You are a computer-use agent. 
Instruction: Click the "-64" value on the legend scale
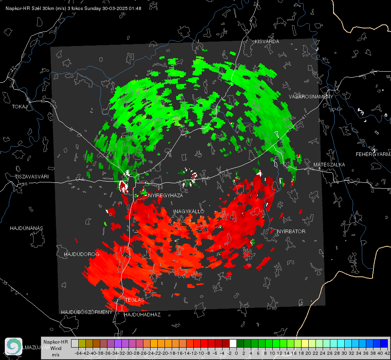(x=78, y=353)
